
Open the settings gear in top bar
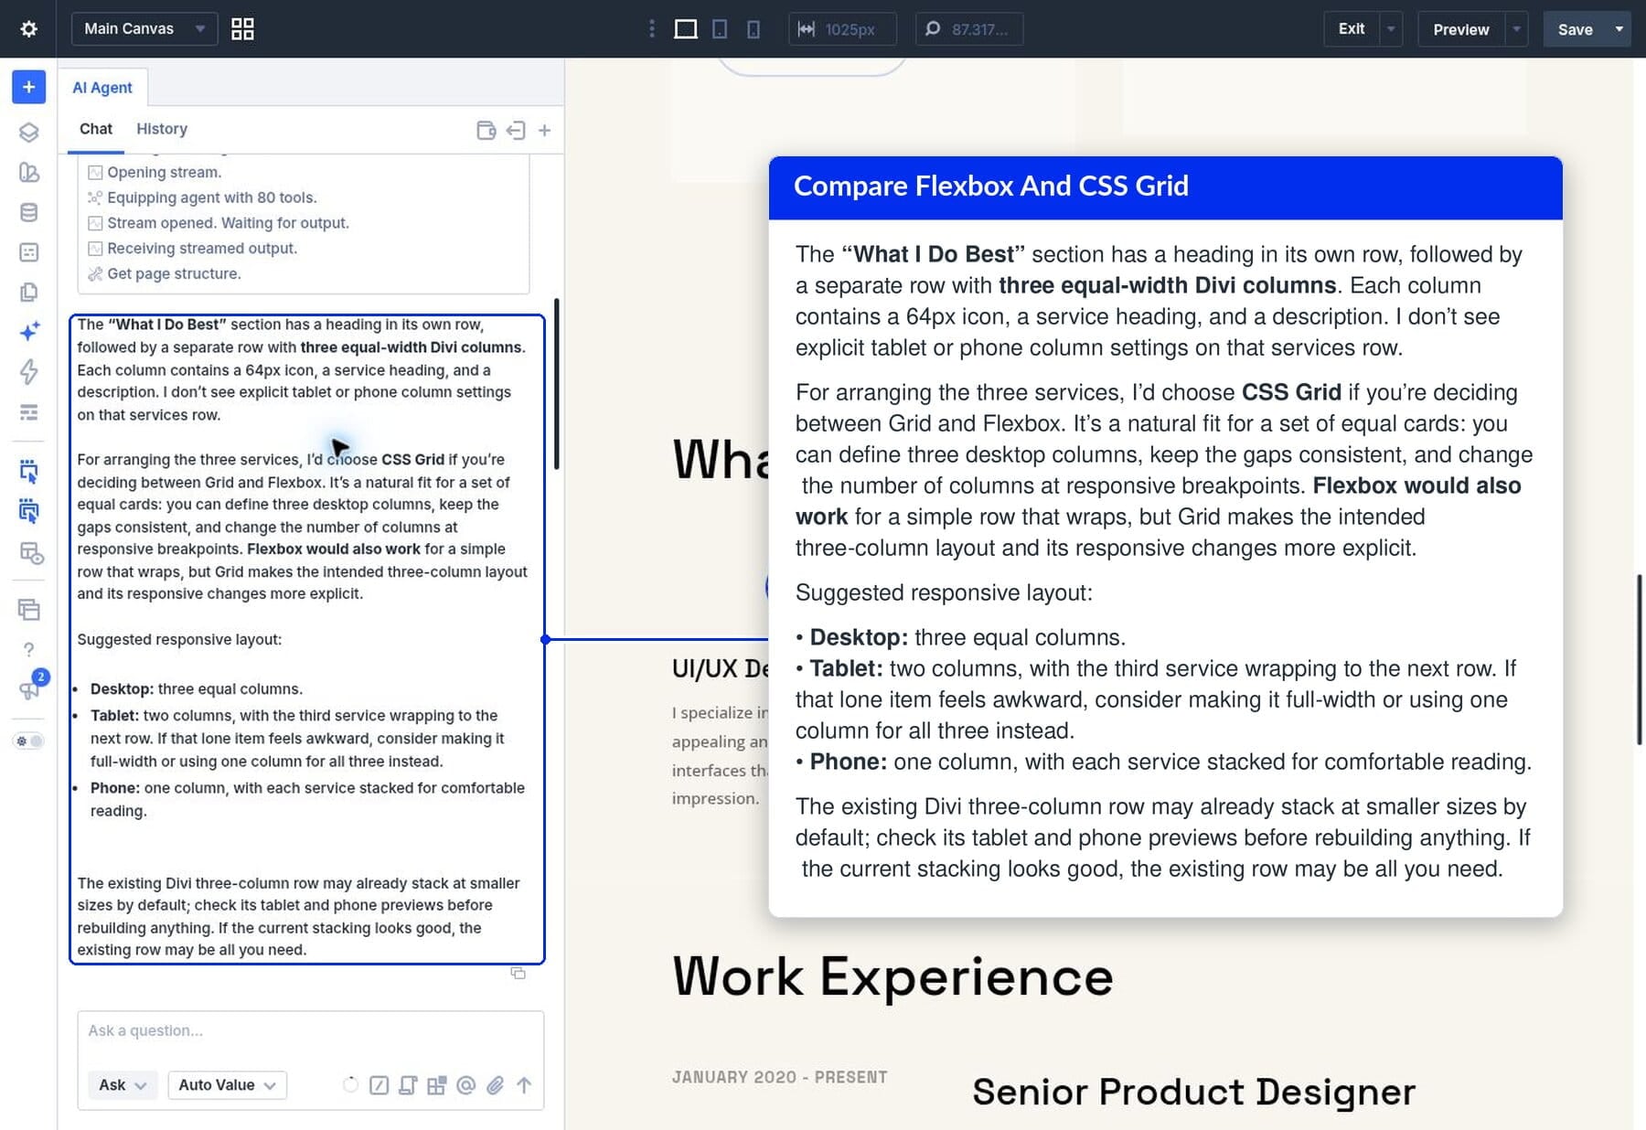[28, 29]
